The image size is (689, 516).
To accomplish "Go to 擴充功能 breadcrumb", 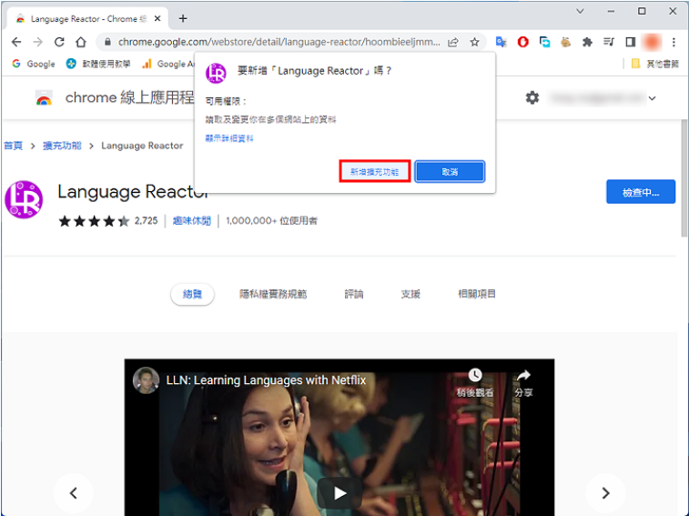I will (x=62, y=146).
